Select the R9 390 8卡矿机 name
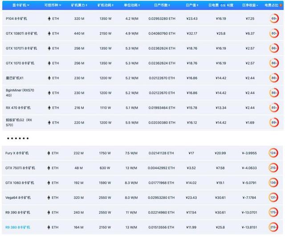 pyautogui.click(x=18, y=212)
